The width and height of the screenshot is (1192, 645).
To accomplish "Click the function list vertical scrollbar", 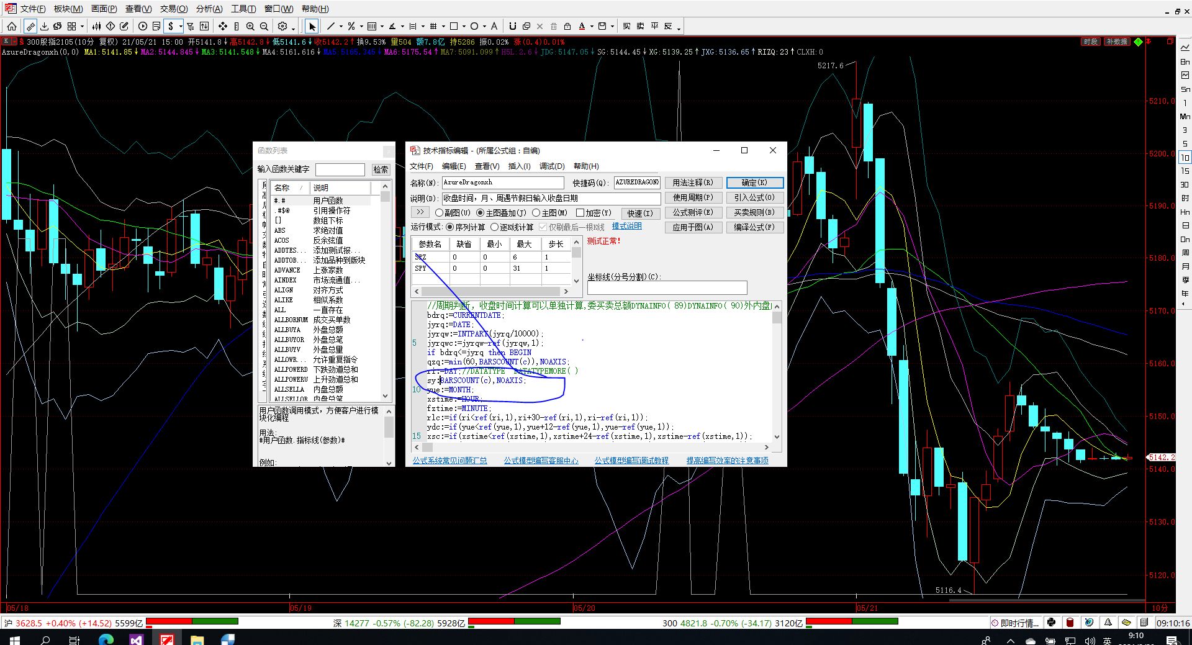I will pyautogui.click(x=385, y=292).
